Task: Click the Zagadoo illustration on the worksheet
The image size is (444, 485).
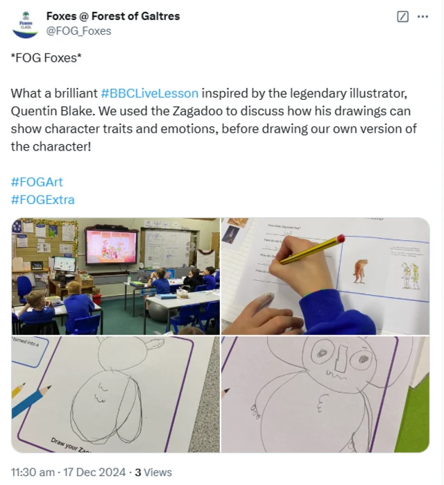Action: (361, 271)
